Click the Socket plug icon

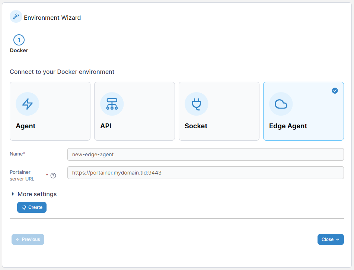click(x=197, y=104)
